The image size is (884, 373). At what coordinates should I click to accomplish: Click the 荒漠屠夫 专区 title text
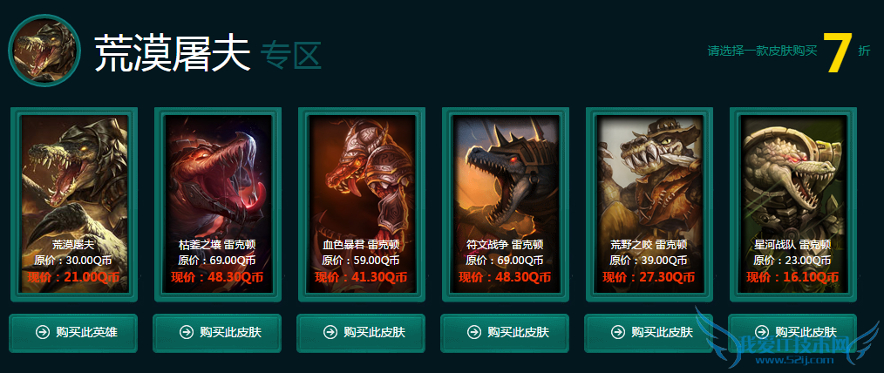(207, 52)
